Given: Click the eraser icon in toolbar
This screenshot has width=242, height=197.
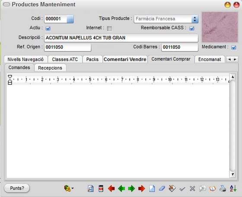Looking at the screenshot, I should [x=162, y=188].
